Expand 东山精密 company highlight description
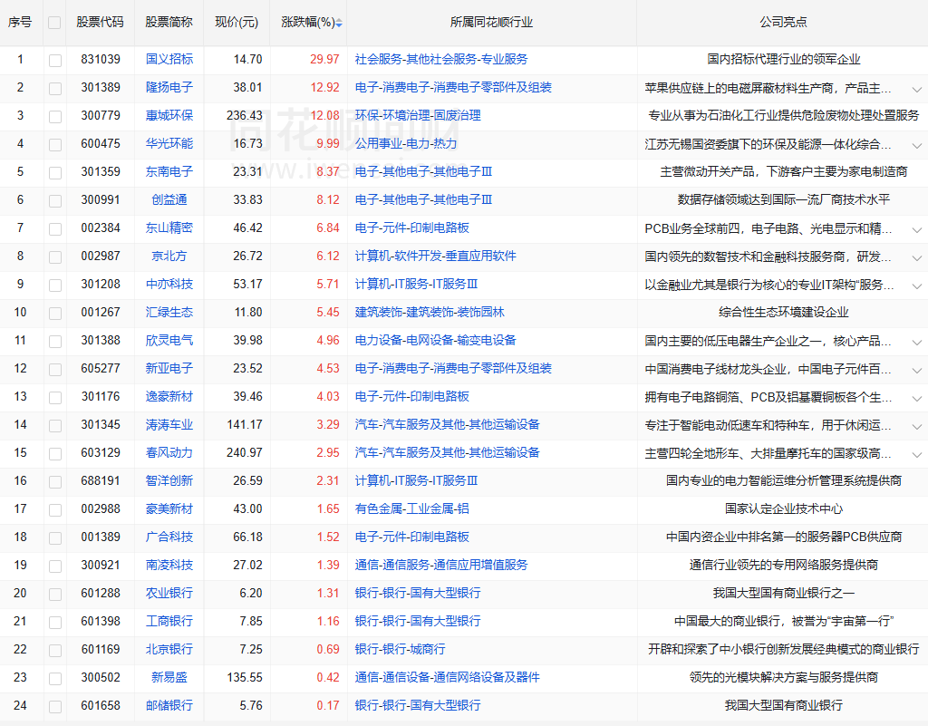 click(x=917, y=229)
